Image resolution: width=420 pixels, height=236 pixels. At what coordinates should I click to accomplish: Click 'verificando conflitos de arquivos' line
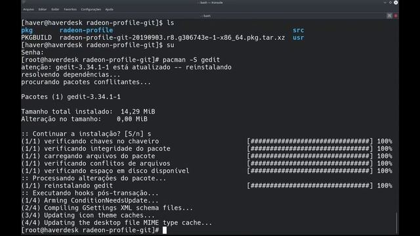click(96, 163)
